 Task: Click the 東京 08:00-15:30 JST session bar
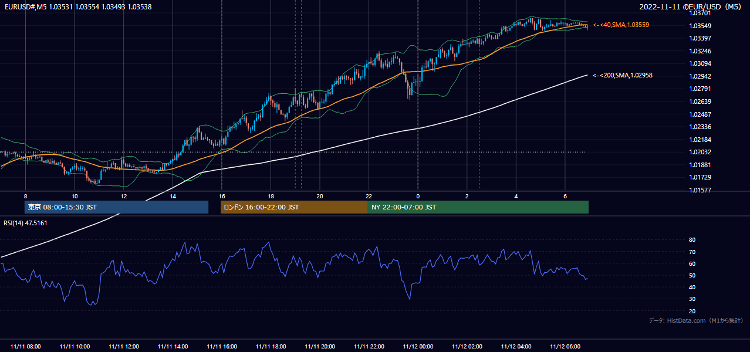[x=116, y=207]
